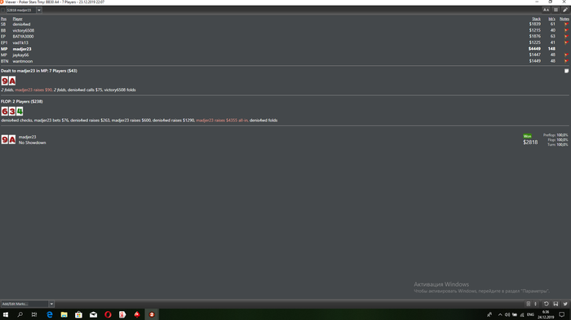Open the notification center icon
The image size is (571, 320).
click(562, 314)
